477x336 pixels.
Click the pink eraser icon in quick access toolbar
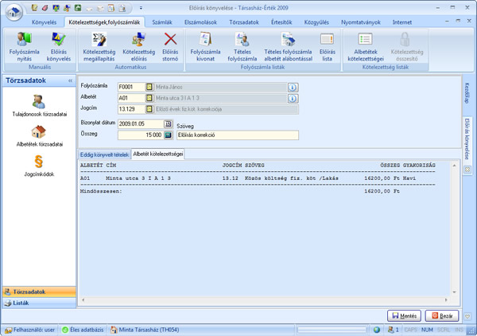click(45, 8)
